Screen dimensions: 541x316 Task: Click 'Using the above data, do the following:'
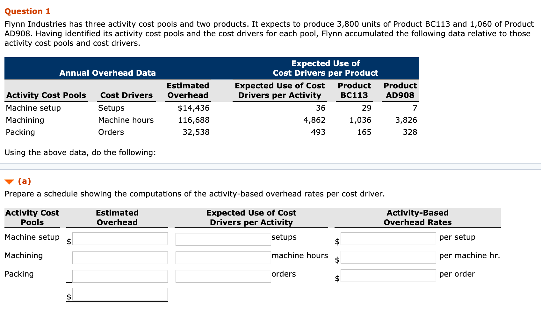pos(80,153)
